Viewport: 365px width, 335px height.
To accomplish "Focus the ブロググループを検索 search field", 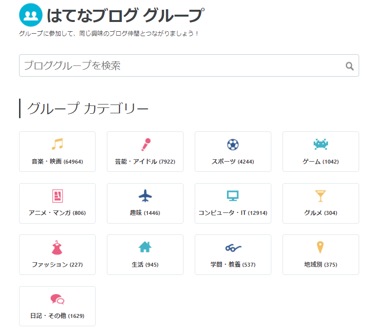I will [181, 65].
